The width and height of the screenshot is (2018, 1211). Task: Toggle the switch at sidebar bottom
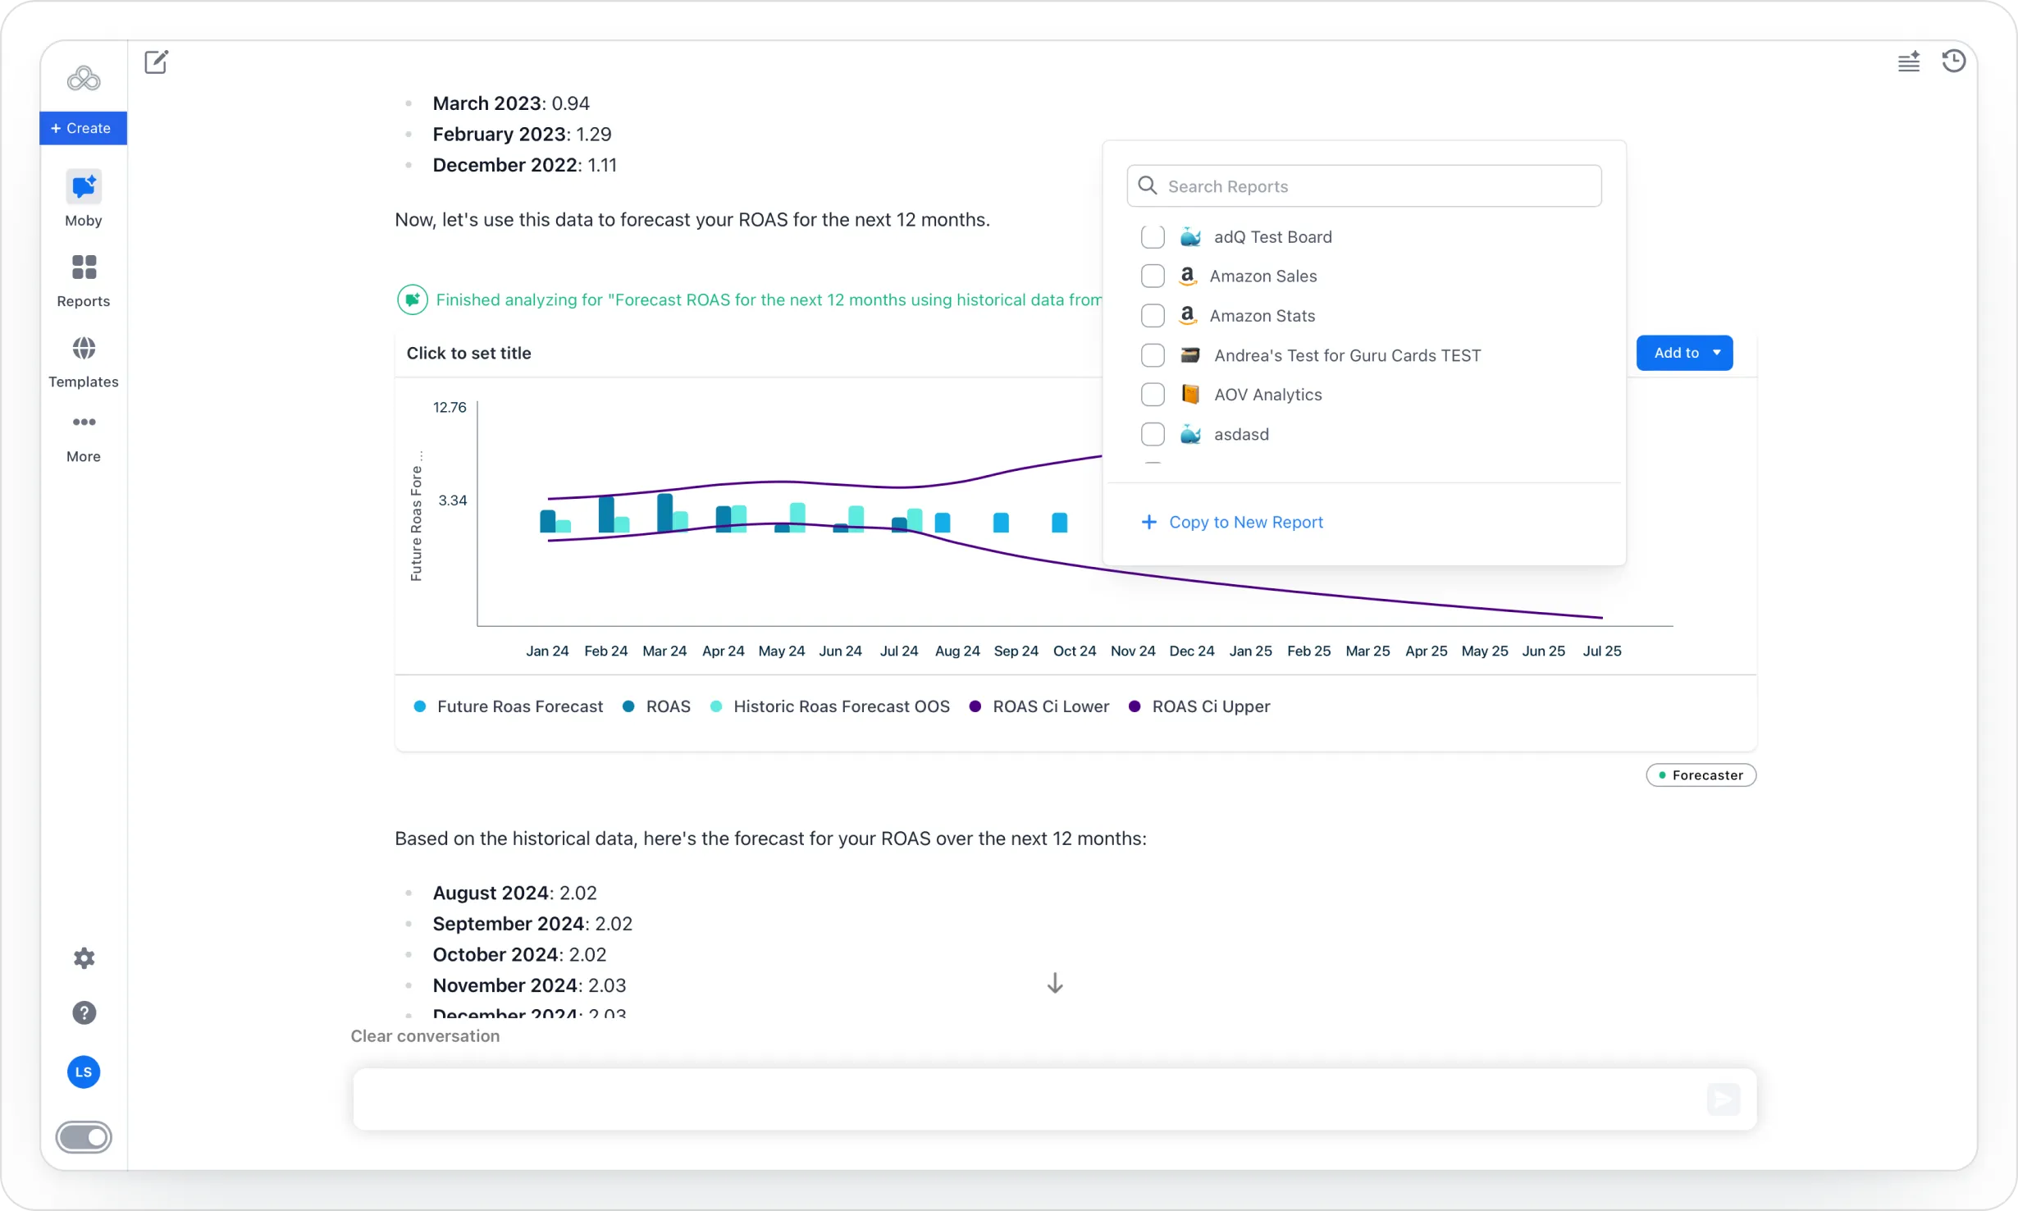tap(84, 1137)
